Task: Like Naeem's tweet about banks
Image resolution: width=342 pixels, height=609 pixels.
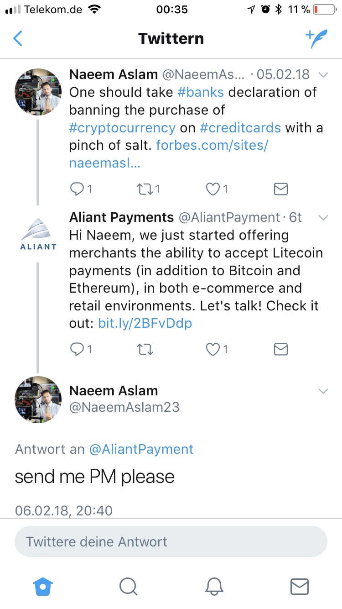Action: [x=212, y=189]
